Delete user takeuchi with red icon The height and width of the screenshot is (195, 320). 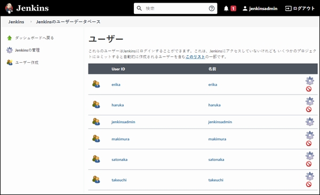pos(309,184)
